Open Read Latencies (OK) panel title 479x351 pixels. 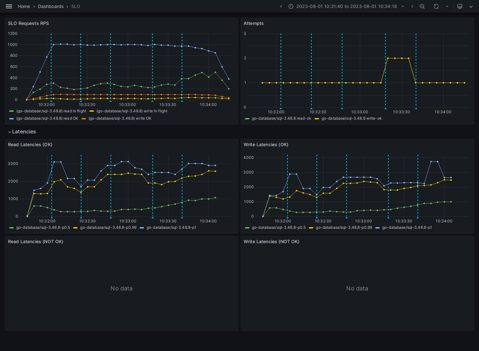[x=30, y=145]
